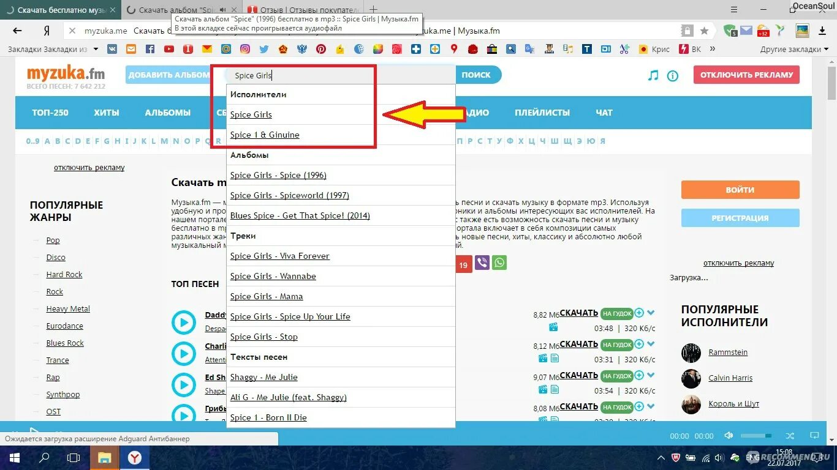Open Spice Girls - Spiceworld (1997) album suggestion
The height and width of the screenshot is (470, 837).
point(290,195)
